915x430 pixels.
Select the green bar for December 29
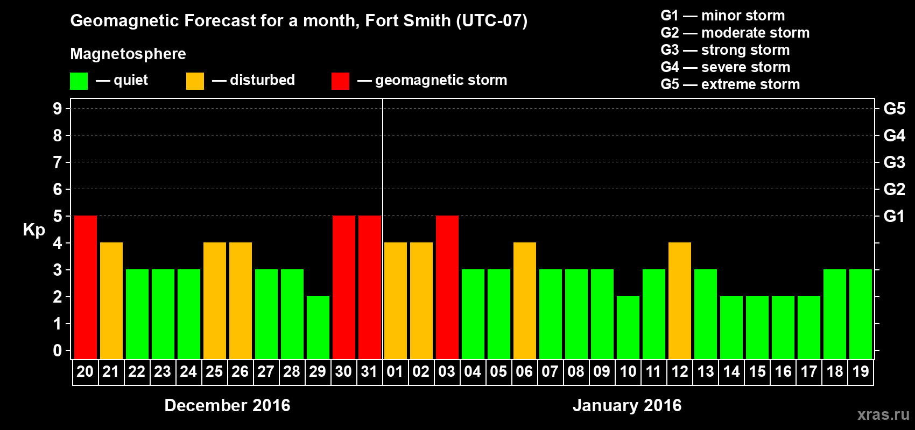(318, 327)
